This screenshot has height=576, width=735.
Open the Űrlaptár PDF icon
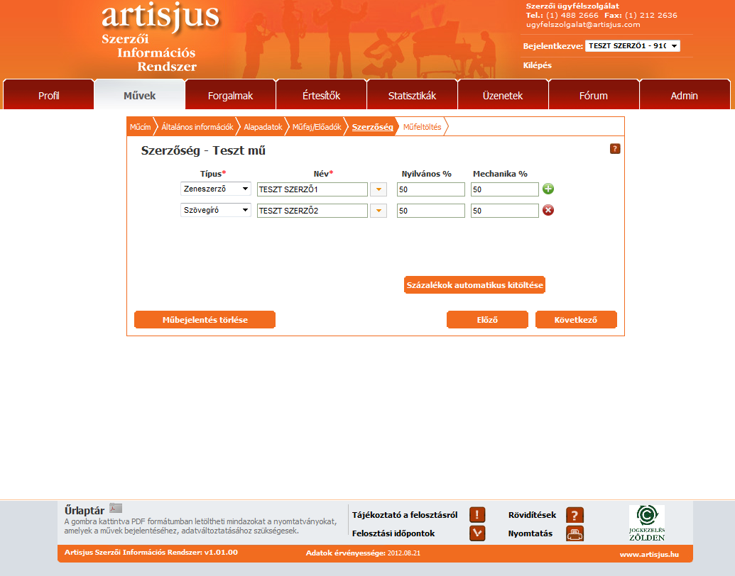[x=115, y=508]
